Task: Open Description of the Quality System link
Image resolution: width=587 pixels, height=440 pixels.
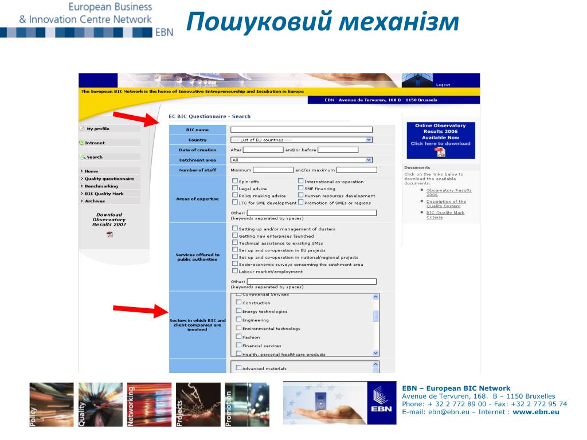Action: point(446,203)
